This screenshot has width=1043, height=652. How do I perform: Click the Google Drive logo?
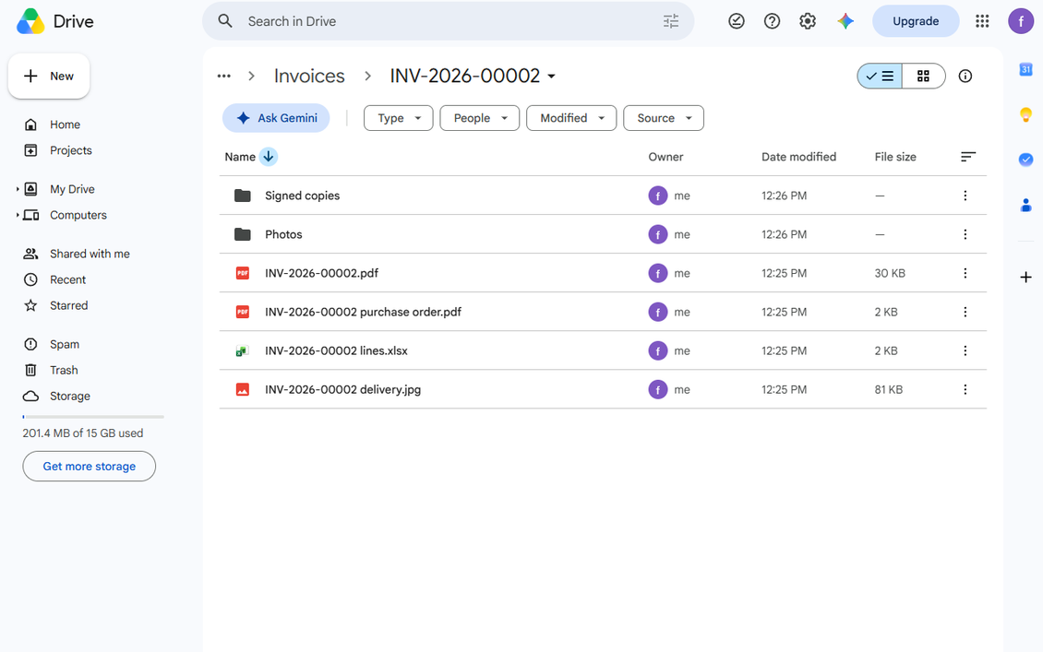coord(30,21)
